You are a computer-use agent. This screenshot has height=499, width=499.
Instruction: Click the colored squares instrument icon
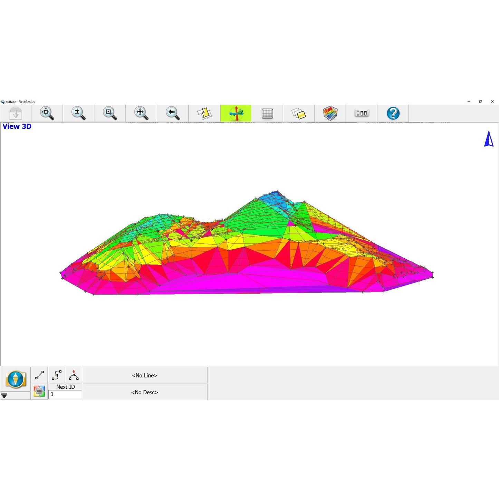(x=39, y=392)
